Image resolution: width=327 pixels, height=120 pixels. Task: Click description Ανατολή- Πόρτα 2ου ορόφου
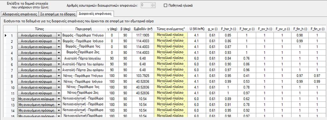(83, 70)
